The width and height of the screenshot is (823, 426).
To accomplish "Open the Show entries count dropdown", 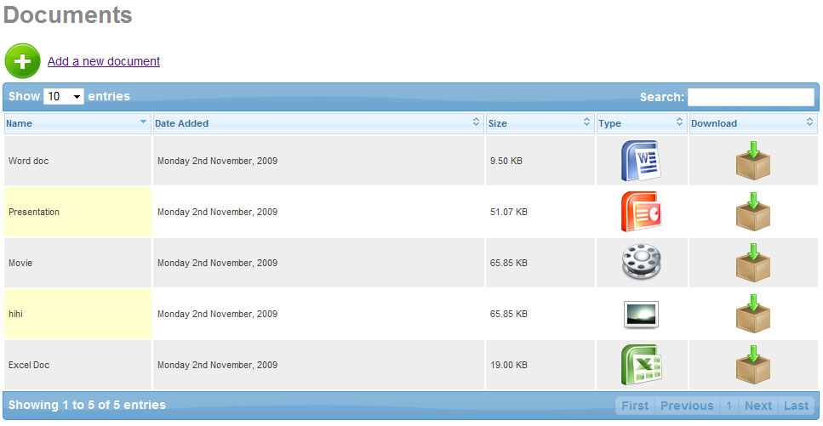I will tap(64, 97).
